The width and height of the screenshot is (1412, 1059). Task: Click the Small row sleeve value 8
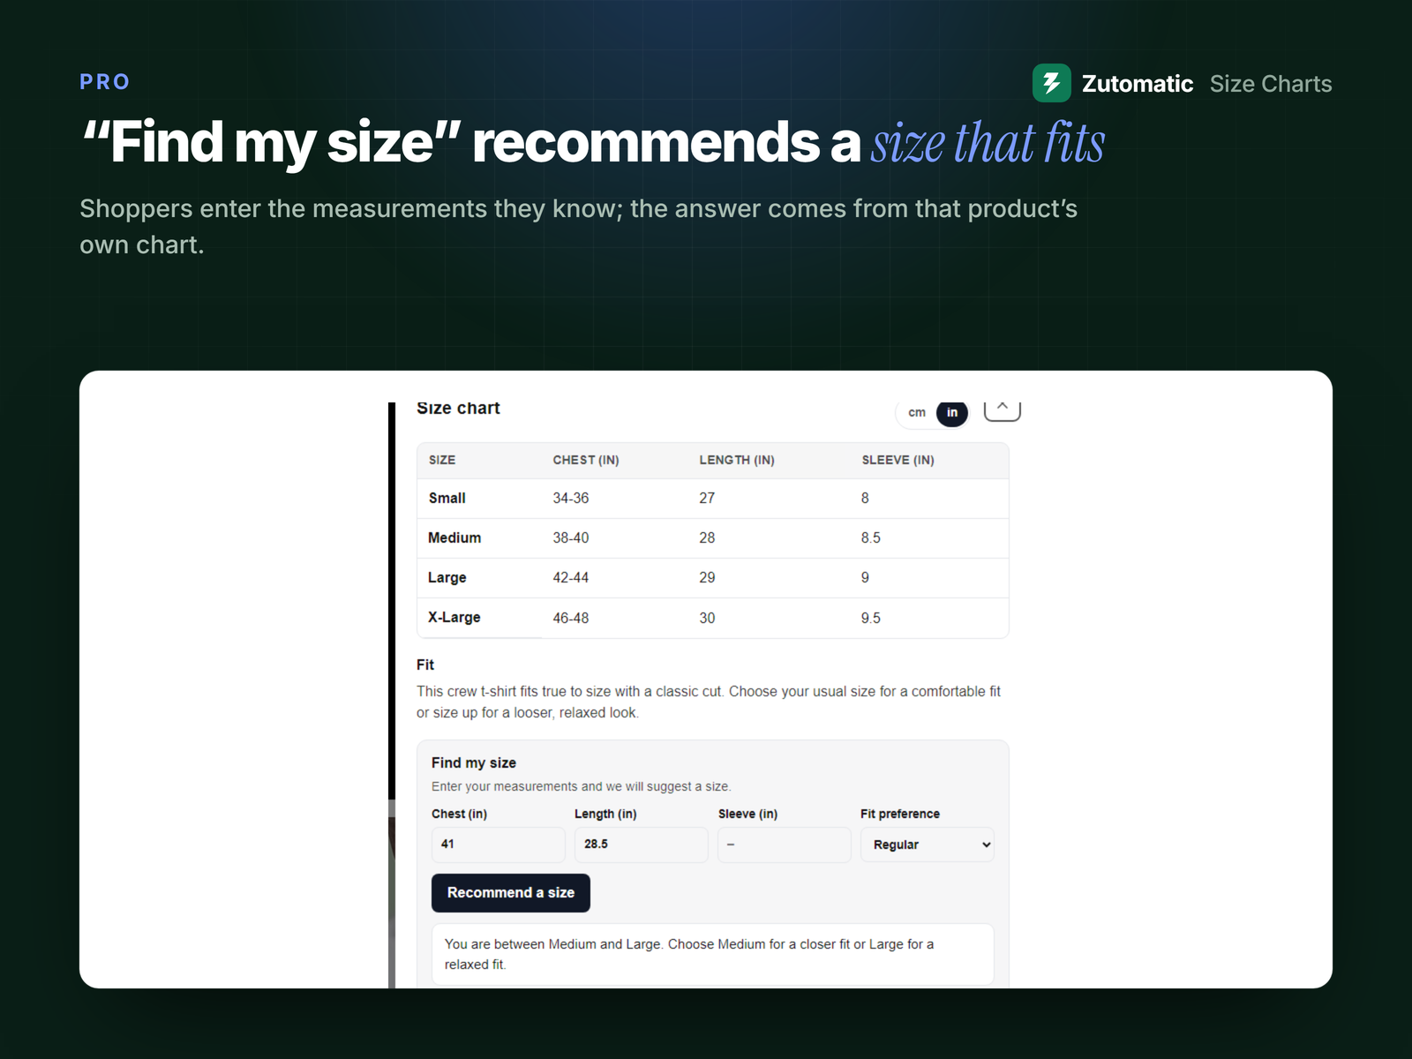pyautogui.click(x=865, y=498)
